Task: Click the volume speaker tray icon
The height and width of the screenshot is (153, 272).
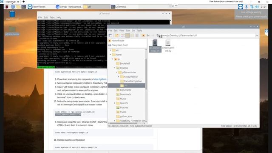Action: click(257, 7)
